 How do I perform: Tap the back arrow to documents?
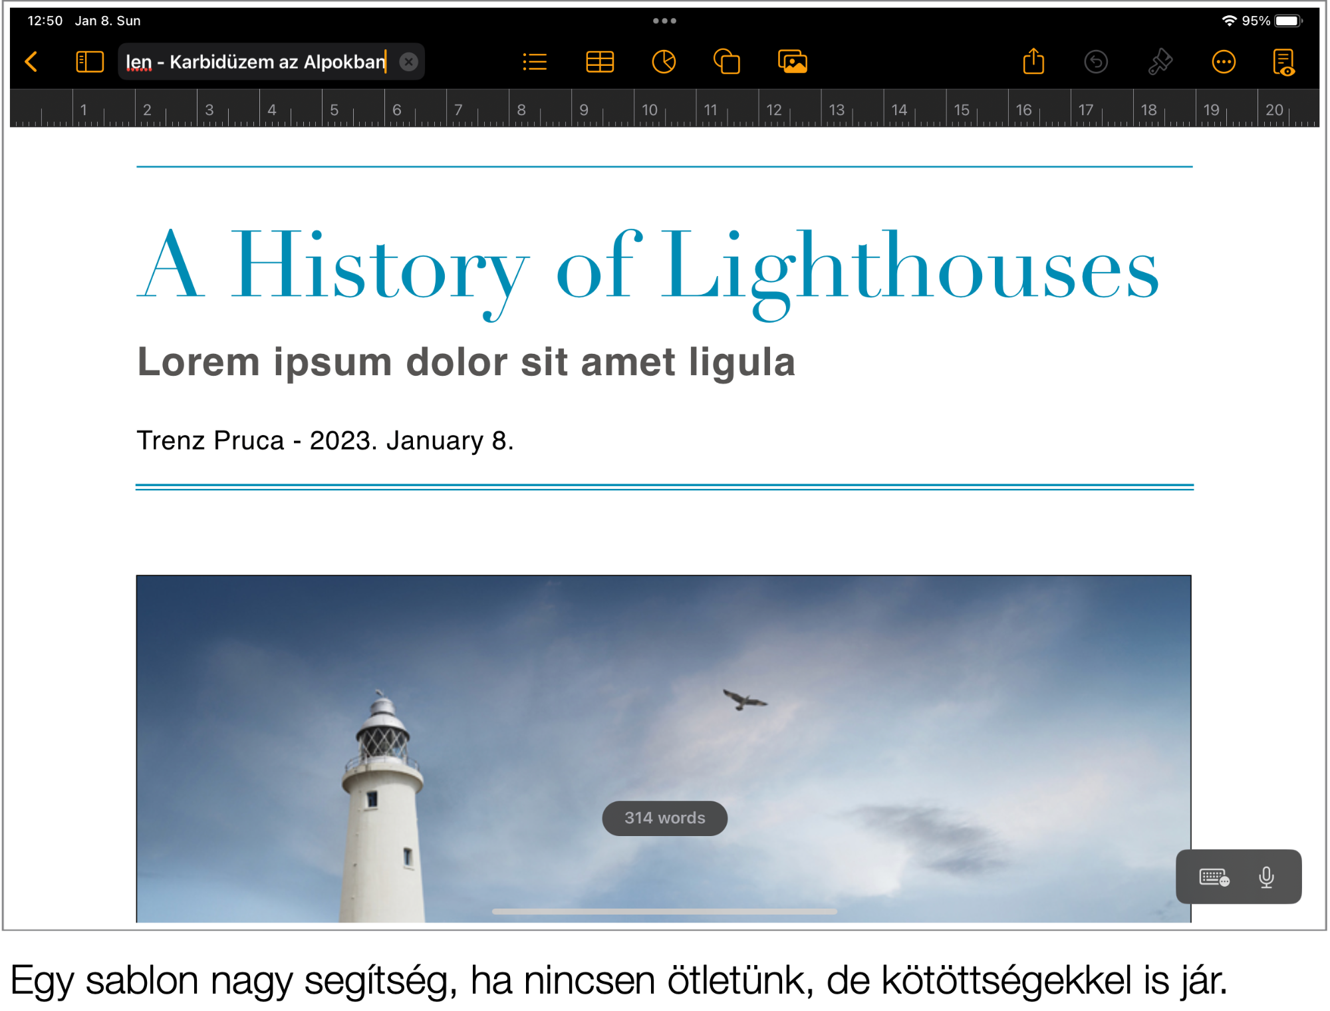click(x=31, y=62)
